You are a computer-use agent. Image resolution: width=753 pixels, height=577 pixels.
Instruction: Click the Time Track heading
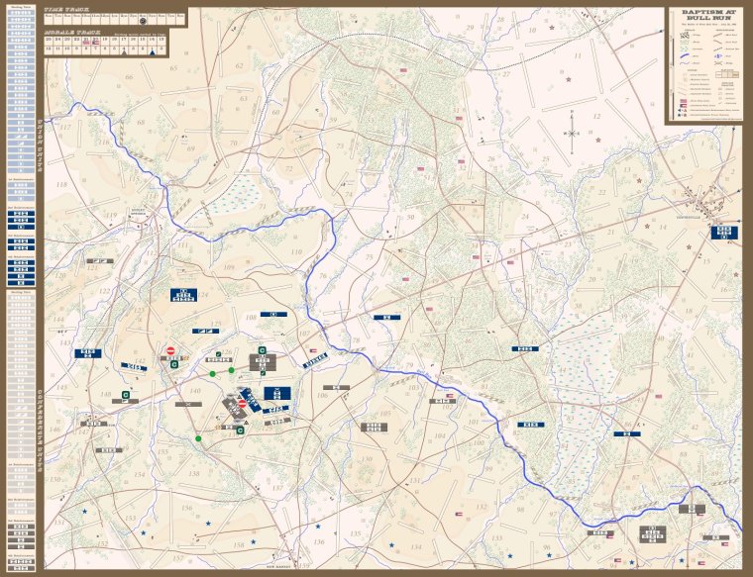click(66, 10)
